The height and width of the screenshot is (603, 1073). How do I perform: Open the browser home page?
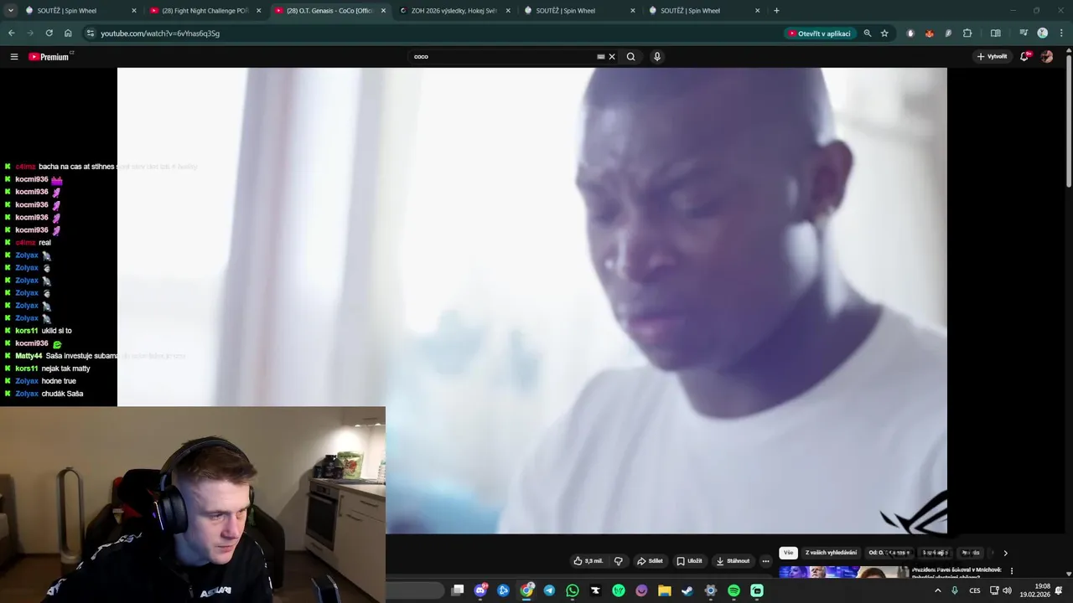coord(68,33)
